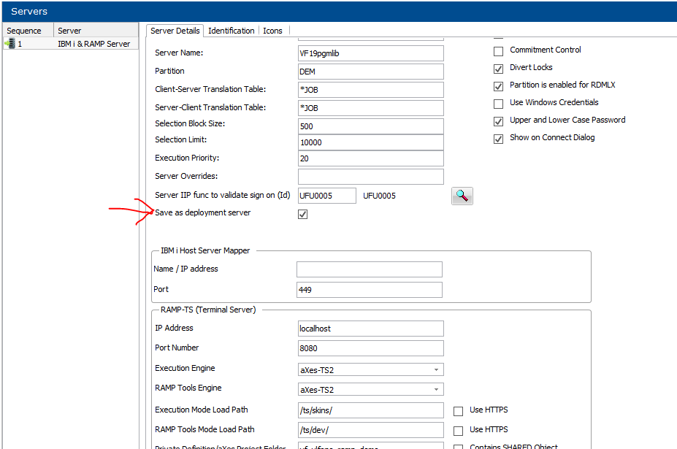This screenshot has width=677, height=449.
Task: Click the RAMP-TS IP Address field
Action: tap(370, 328)
